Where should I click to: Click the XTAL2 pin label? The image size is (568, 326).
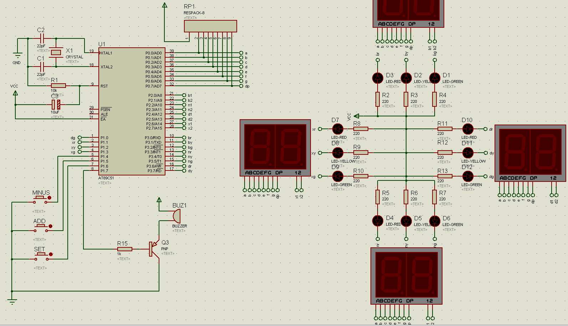[x=107, y=67]
